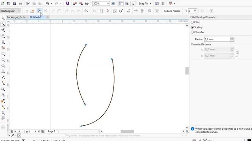Click the horizontal scrollbar thumb
The width and height of the screenshot is (252, 141).
[x=127, y=132]
